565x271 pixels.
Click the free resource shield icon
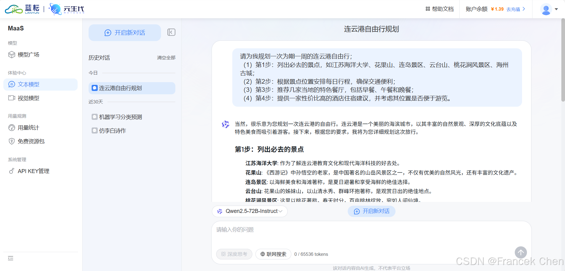pos(12,141)
